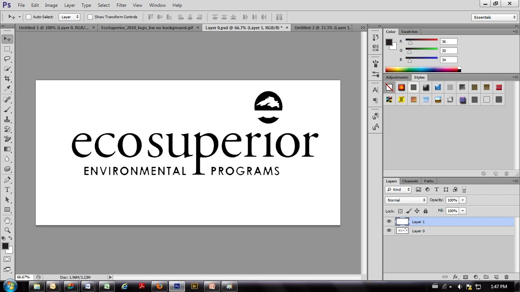Toggle lock all for layer
The image size is (520, 292).
coord(426,211)
